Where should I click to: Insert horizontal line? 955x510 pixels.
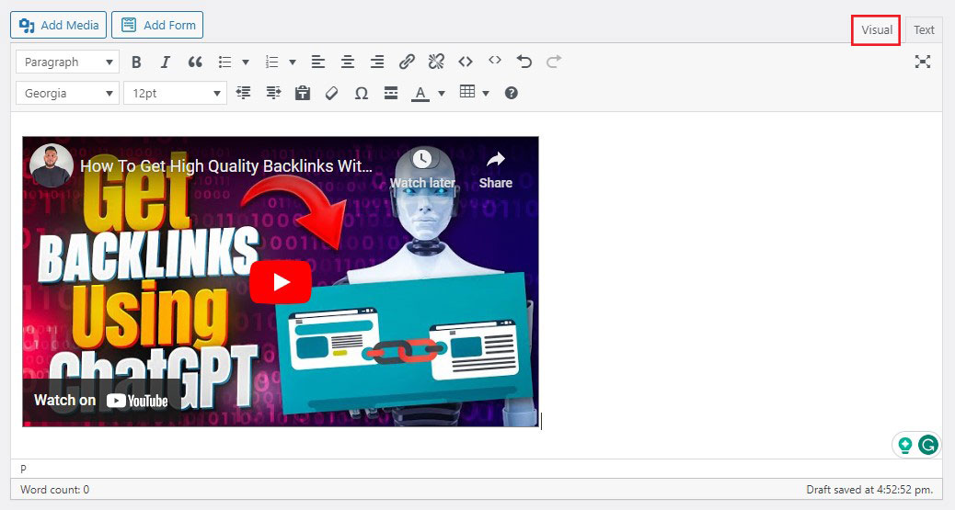(391, 93)
